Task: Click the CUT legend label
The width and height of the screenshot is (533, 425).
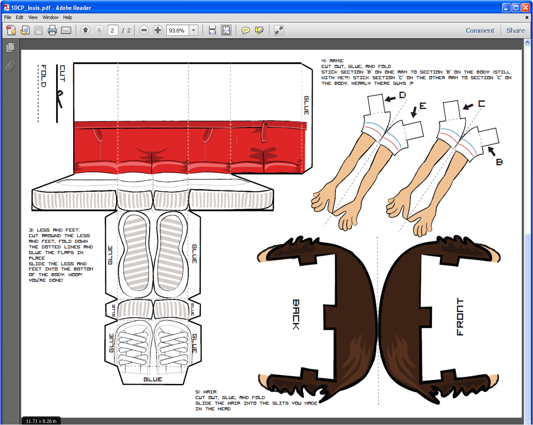Action: tap(62, 73)
